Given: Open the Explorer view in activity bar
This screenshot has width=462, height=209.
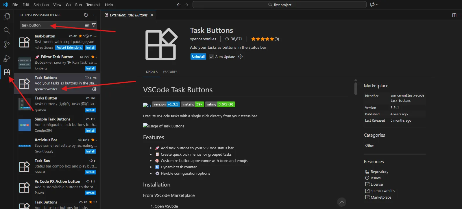Looking at the screenshot, I should (x=7, y=17).
